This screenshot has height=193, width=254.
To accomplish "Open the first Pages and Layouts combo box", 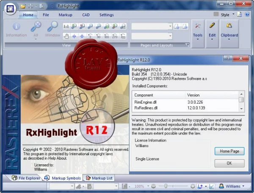I will click(152, 26).
